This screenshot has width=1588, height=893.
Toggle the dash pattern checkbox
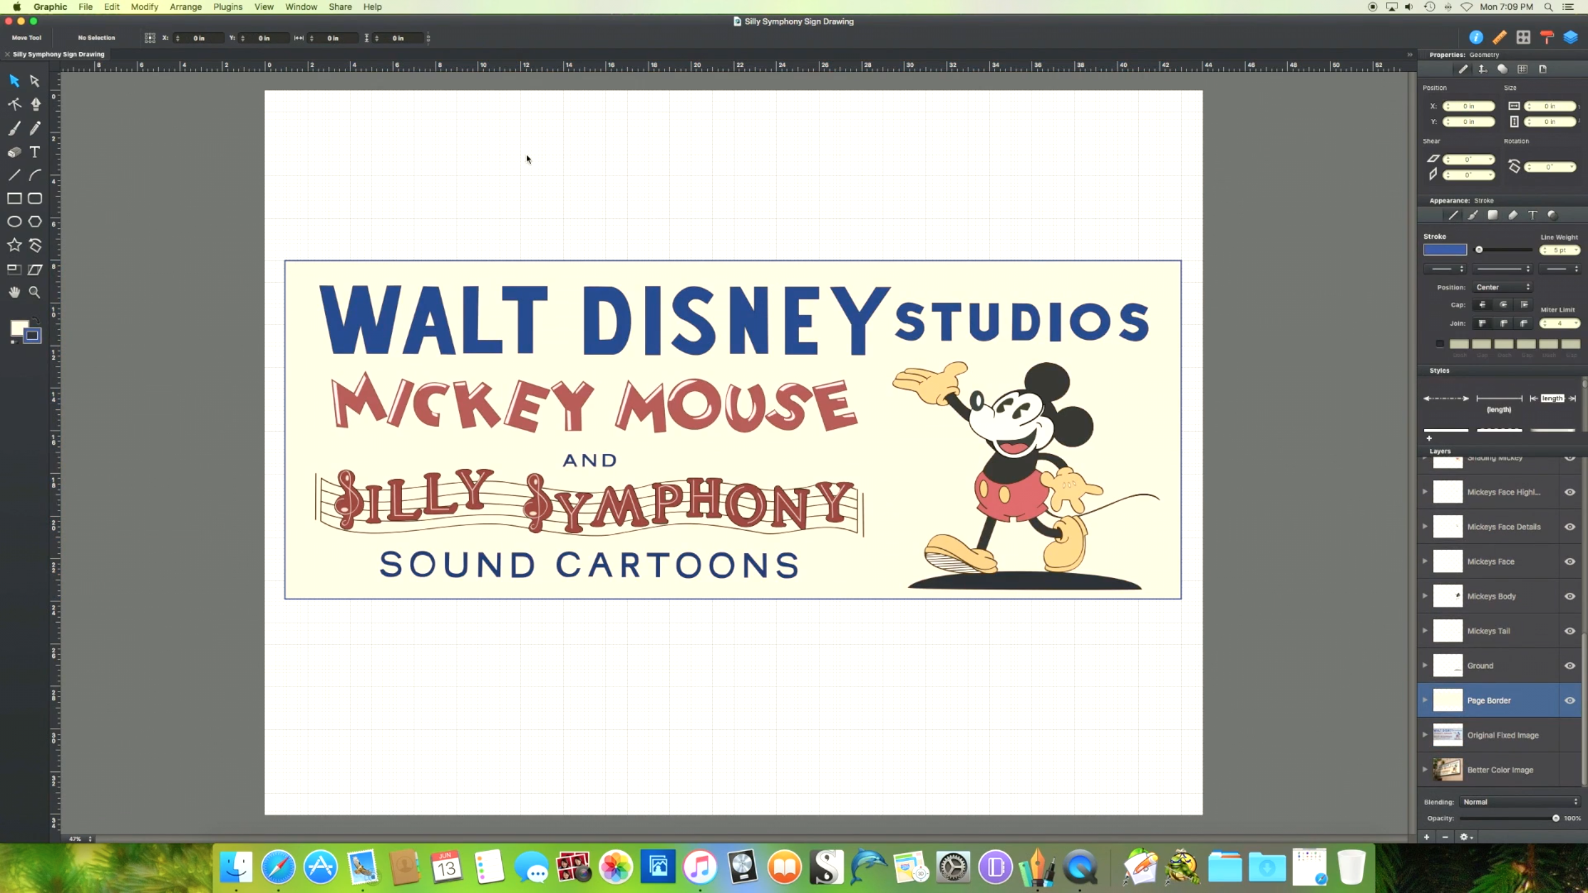coord(1440,344)
